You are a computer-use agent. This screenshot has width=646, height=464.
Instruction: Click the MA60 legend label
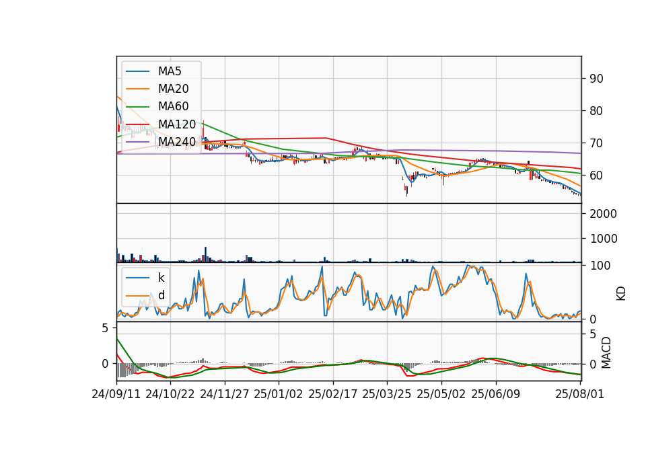click(x=173, y=107)
